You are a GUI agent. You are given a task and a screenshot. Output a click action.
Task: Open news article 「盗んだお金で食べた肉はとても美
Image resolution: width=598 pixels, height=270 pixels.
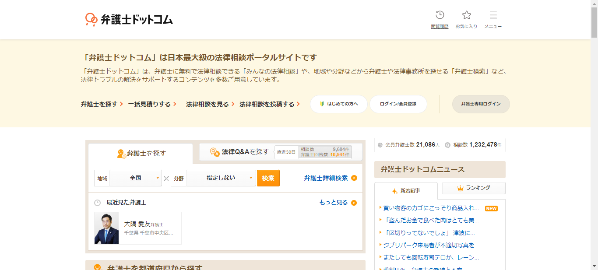coord(431,220)
